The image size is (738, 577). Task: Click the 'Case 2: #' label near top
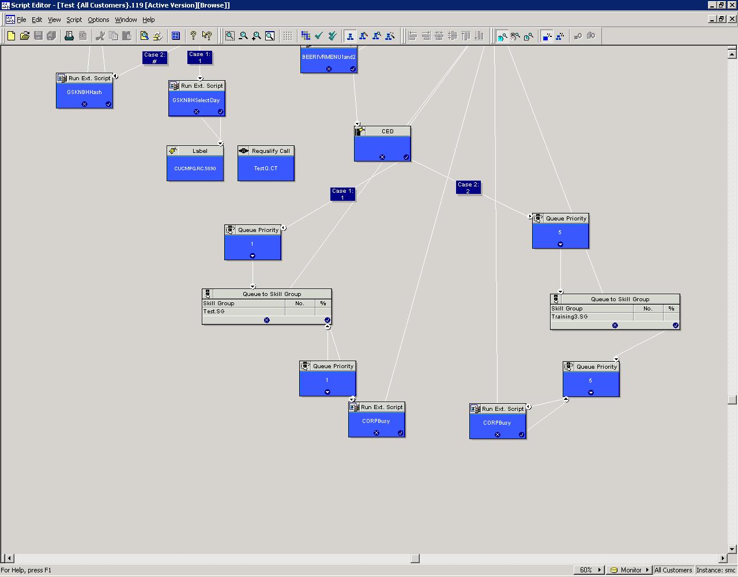click(x=155, y=58)
